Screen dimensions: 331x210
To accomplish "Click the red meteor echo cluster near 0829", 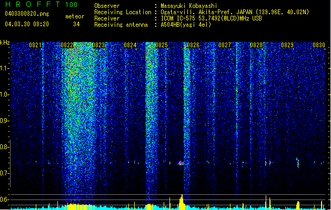I will point(298,163).
